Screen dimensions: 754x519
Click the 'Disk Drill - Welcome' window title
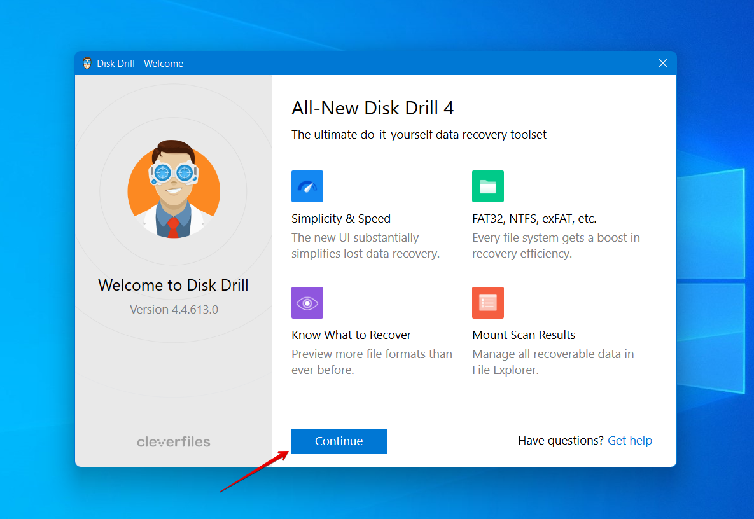click(140, 64)
